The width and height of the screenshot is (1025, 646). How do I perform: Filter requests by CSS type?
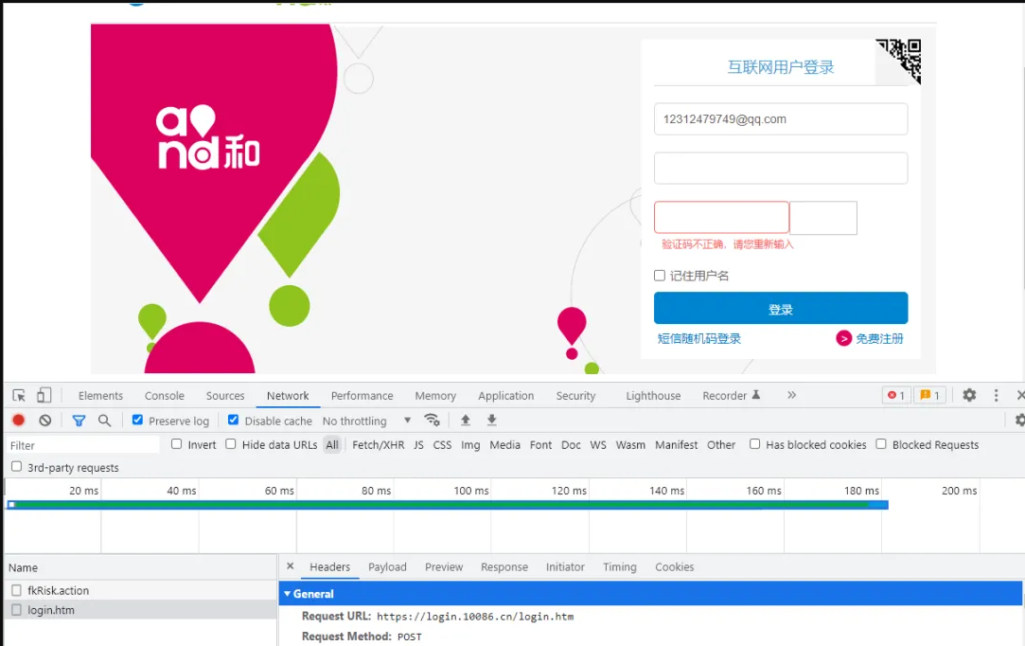[443, 444]
